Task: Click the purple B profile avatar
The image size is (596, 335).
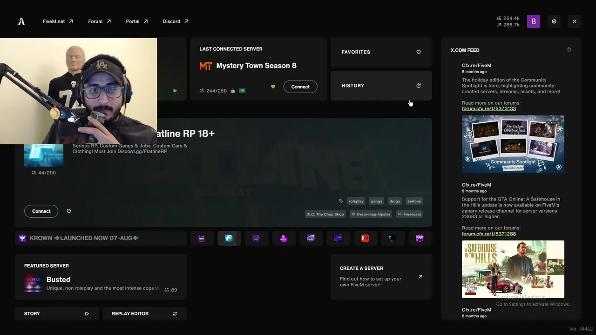Action: tap(534, 21)
